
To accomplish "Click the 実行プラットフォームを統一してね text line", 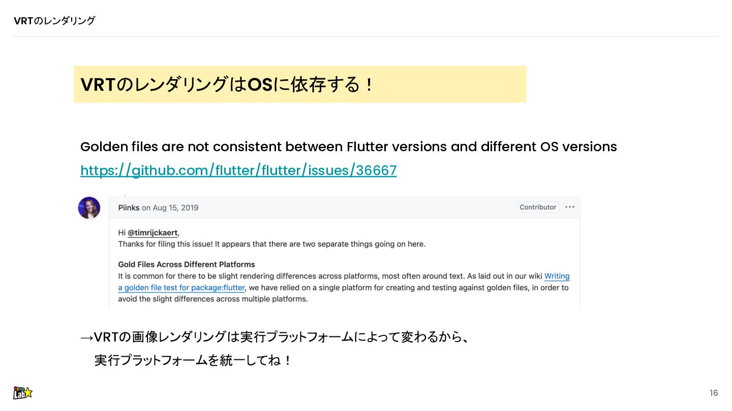I will 193,361.
